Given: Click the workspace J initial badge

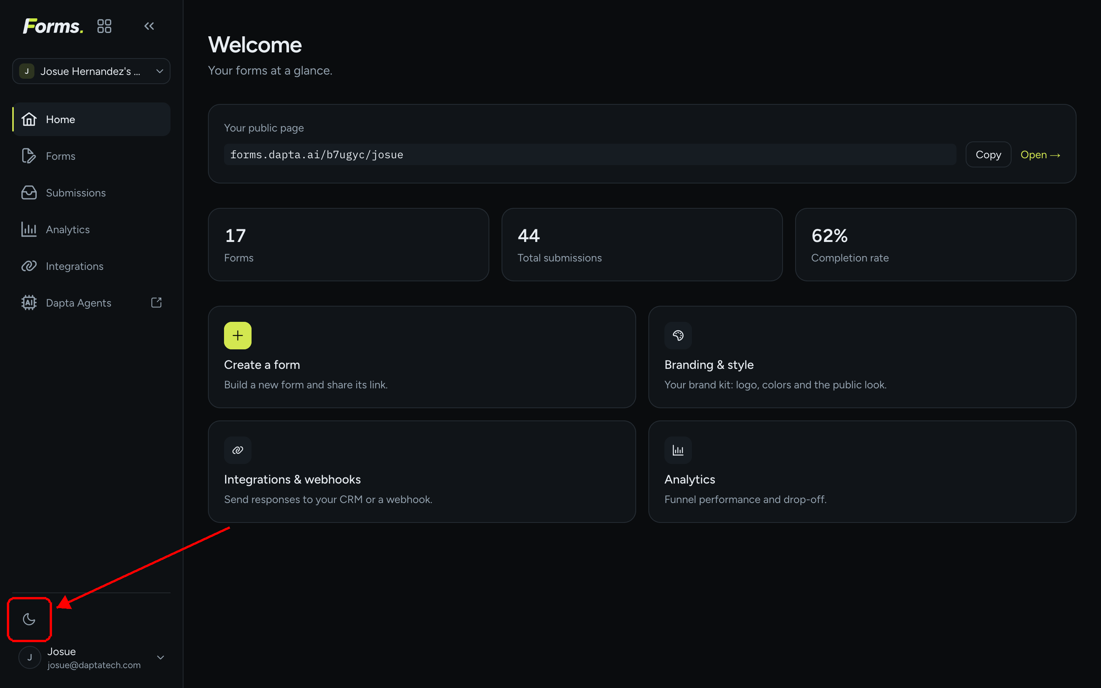Looking at the screenshot, I should [27, 71].
